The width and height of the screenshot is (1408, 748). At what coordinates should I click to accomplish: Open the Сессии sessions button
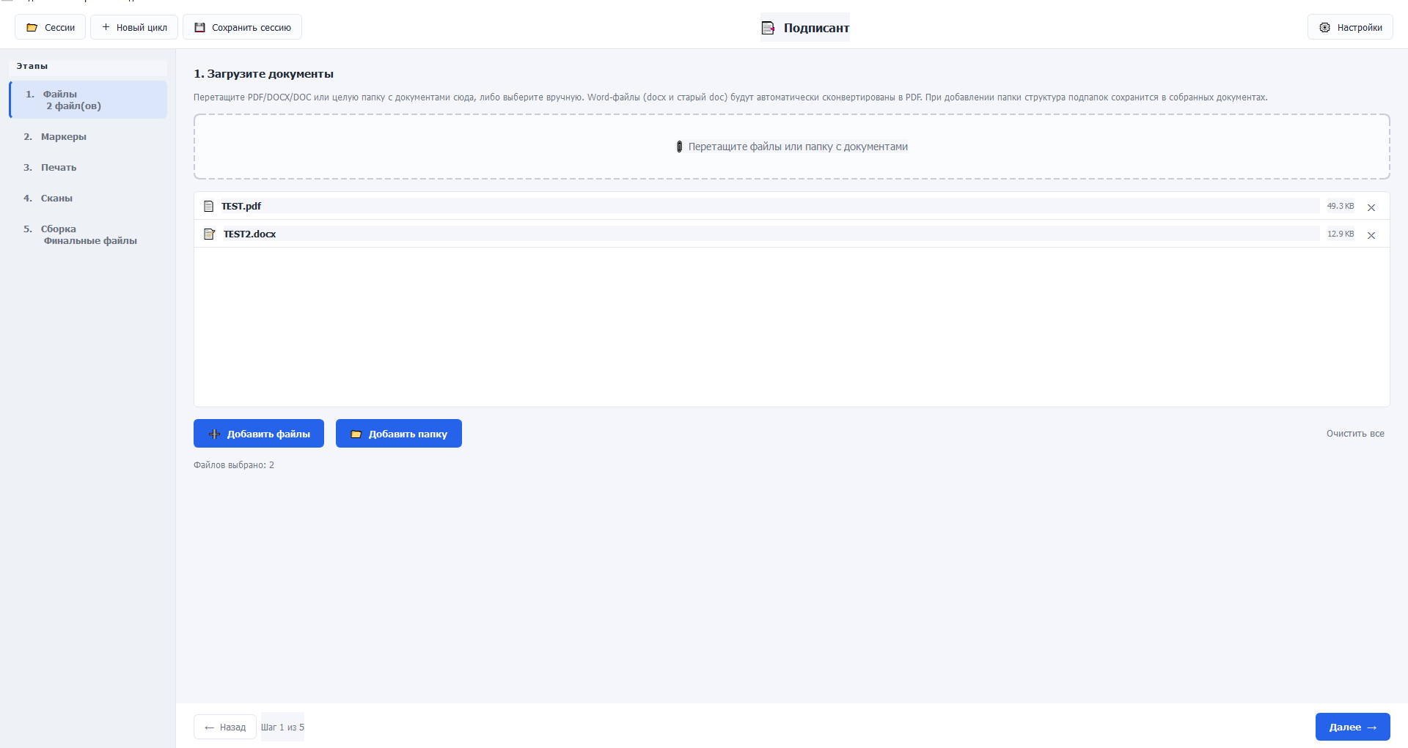tap(50, 27)
